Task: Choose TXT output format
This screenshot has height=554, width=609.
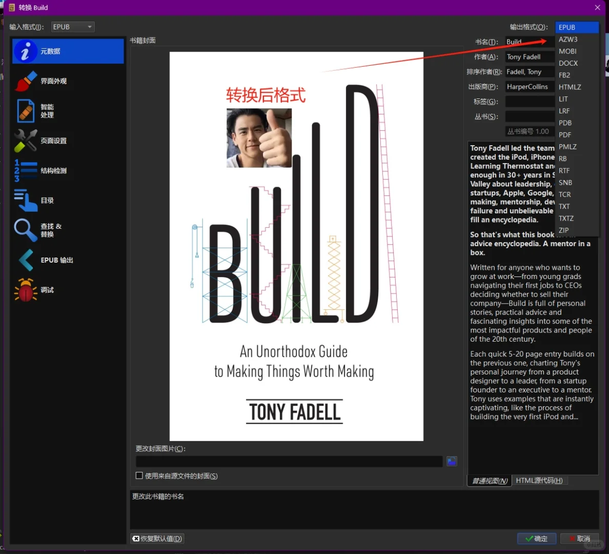Action: [x=577, y=206]
